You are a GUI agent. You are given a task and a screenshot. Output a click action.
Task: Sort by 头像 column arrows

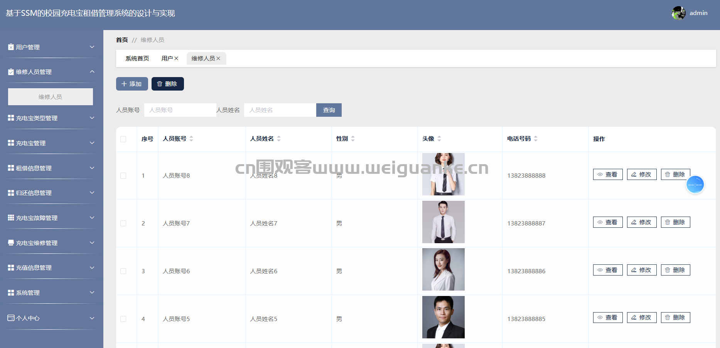(439, 139)
